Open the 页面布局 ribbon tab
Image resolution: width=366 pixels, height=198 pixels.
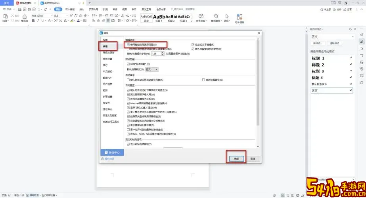[x=93, y=10]
